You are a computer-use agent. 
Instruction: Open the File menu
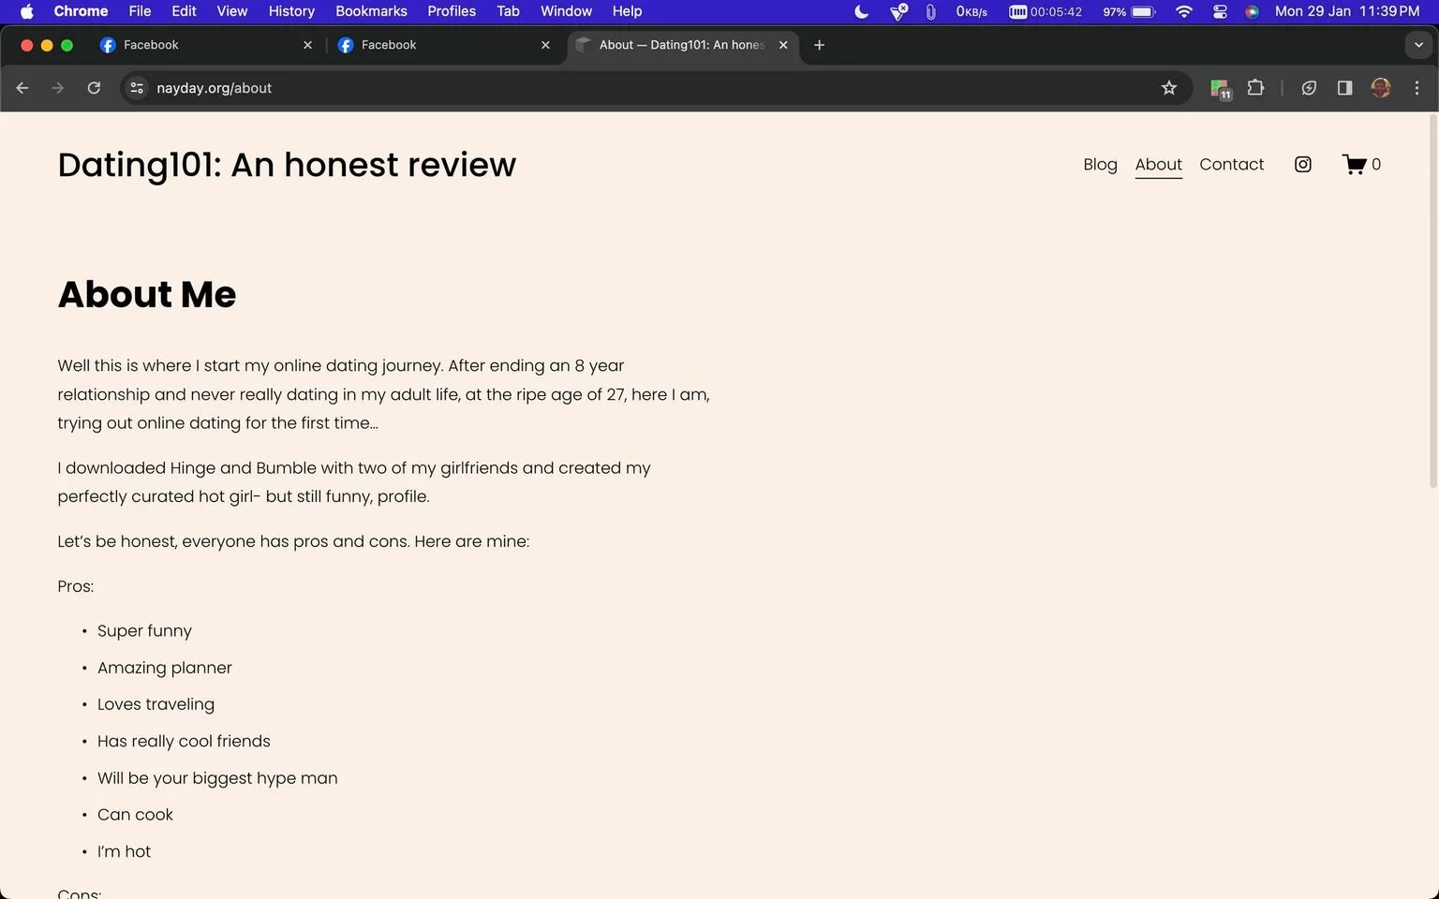140,11
